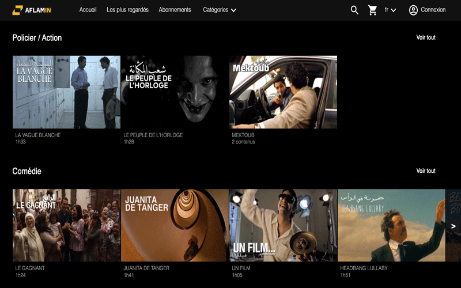
Task: Click the Connexion login link
Action: (433, 10)
